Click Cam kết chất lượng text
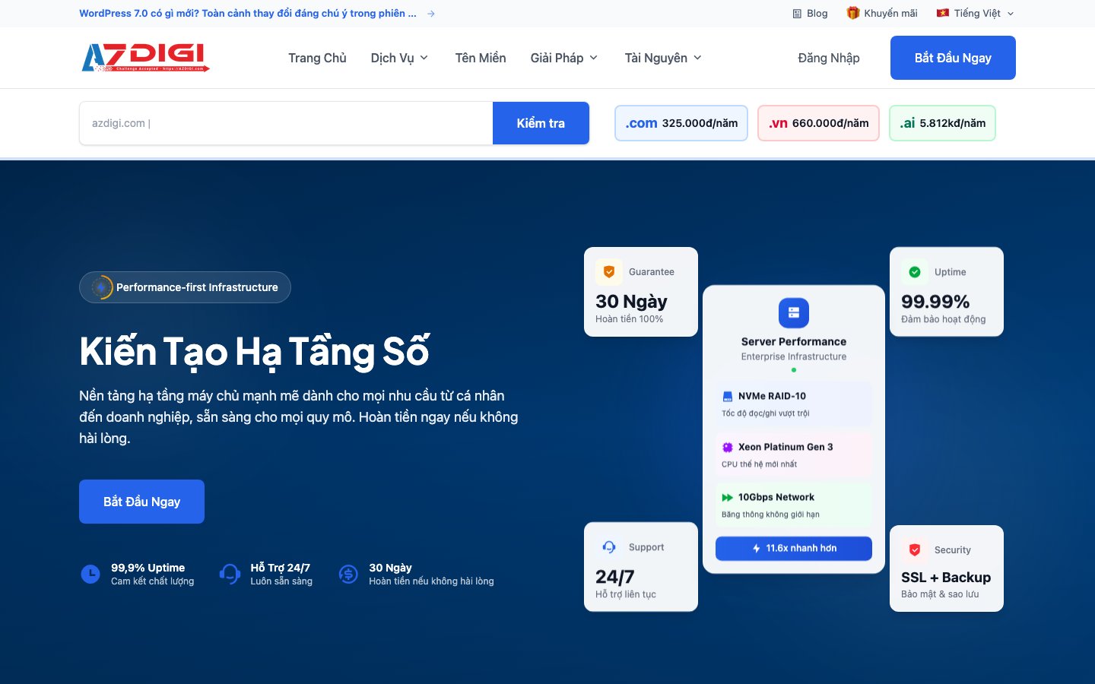The height and width of the screenshot is (684, 1095). [x=152, y=581]
